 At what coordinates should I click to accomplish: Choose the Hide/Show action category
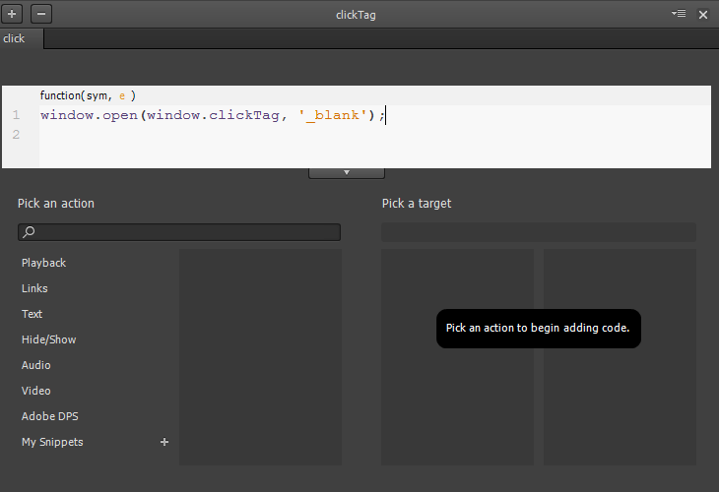tap(48, 339)
